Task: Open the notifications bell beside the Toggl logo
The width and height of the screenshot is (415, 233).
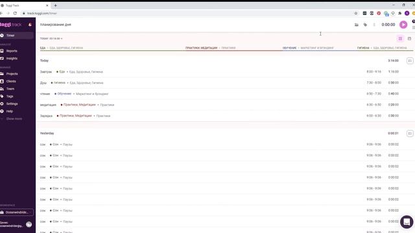Action: [30, 25]
